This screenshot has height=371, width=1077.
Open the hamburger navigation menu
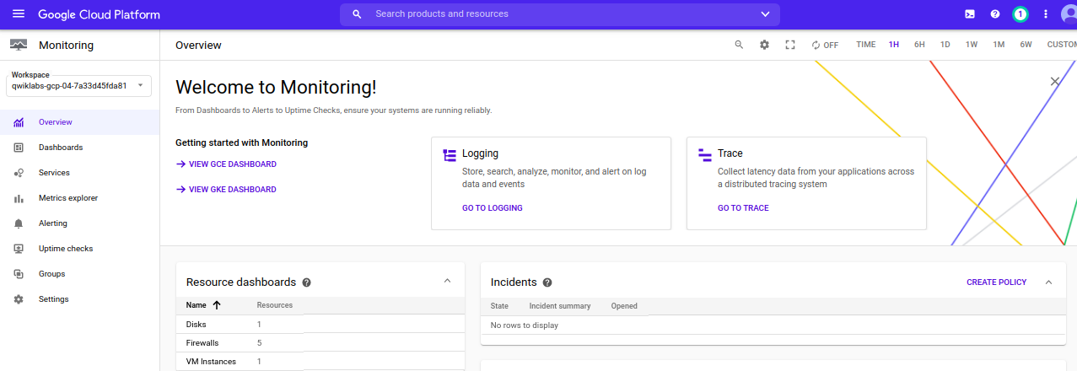click(19, 14)
